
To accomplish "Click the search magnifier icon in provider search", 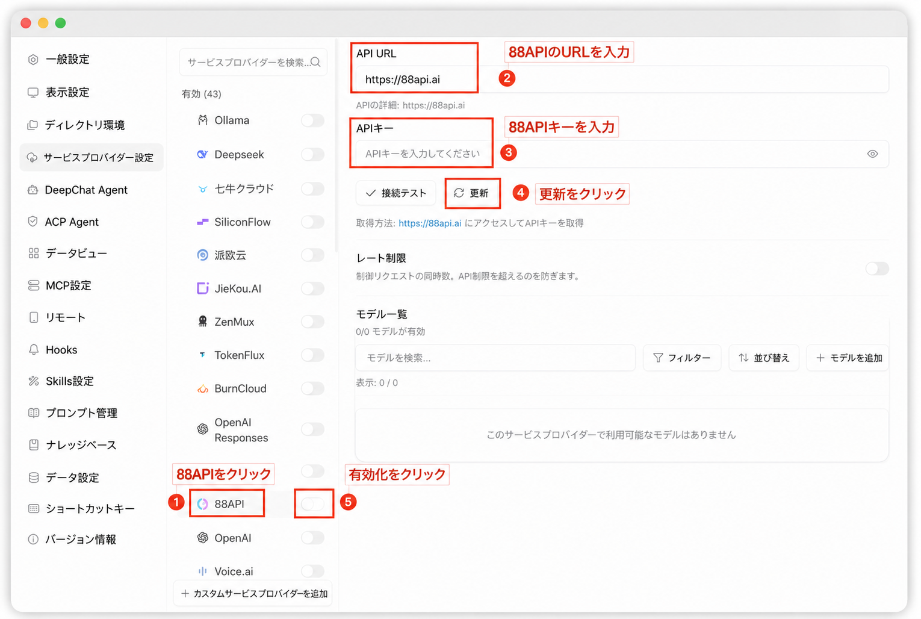I will point(315,62).
